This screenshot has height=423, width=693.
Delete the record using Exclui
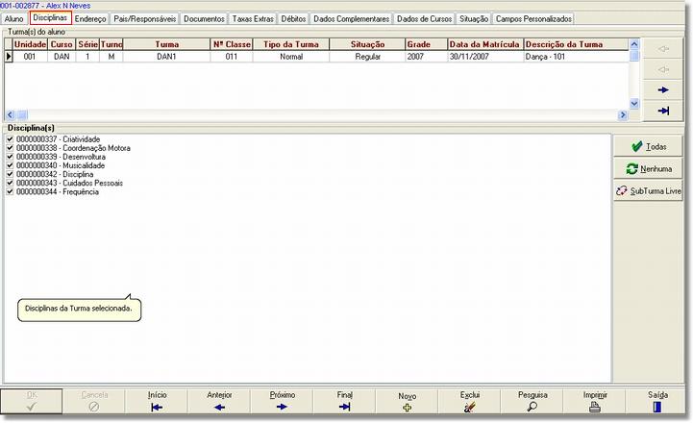click(469, 401)
